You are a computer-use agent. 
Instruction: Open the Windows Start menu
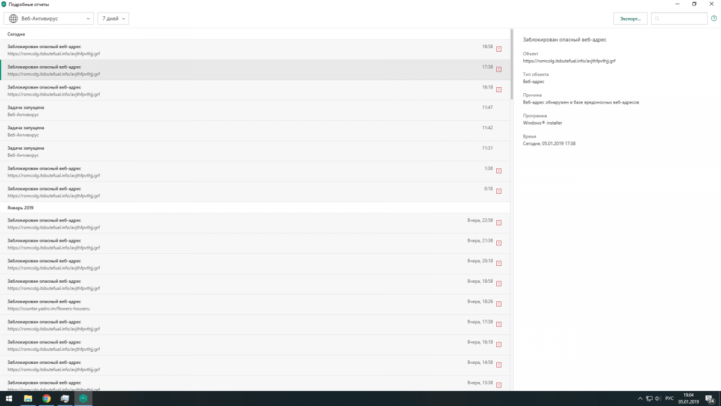9,398
